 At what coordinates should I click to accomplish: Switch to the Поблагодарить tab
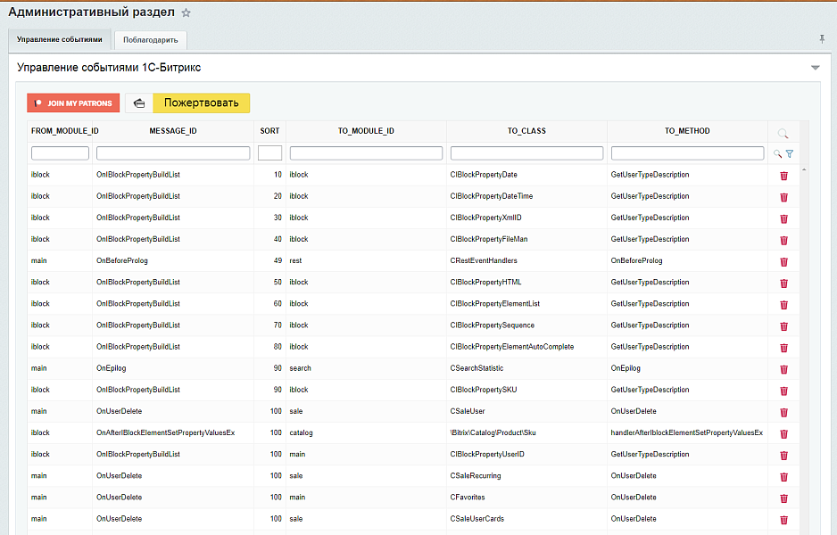(x=151, y=40)
